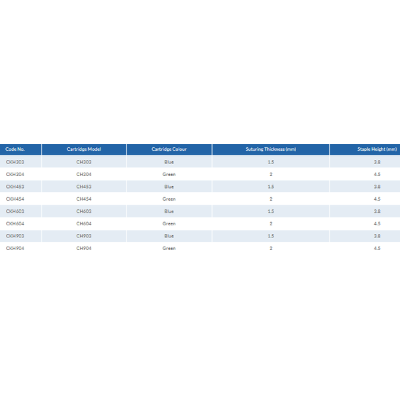400x400 pixels.
Task: Click cartridge model "CH603"
Action: point(84,211)
